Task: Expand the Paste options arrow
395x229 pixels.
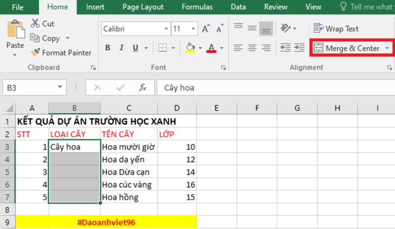Action: pos(15,55)
